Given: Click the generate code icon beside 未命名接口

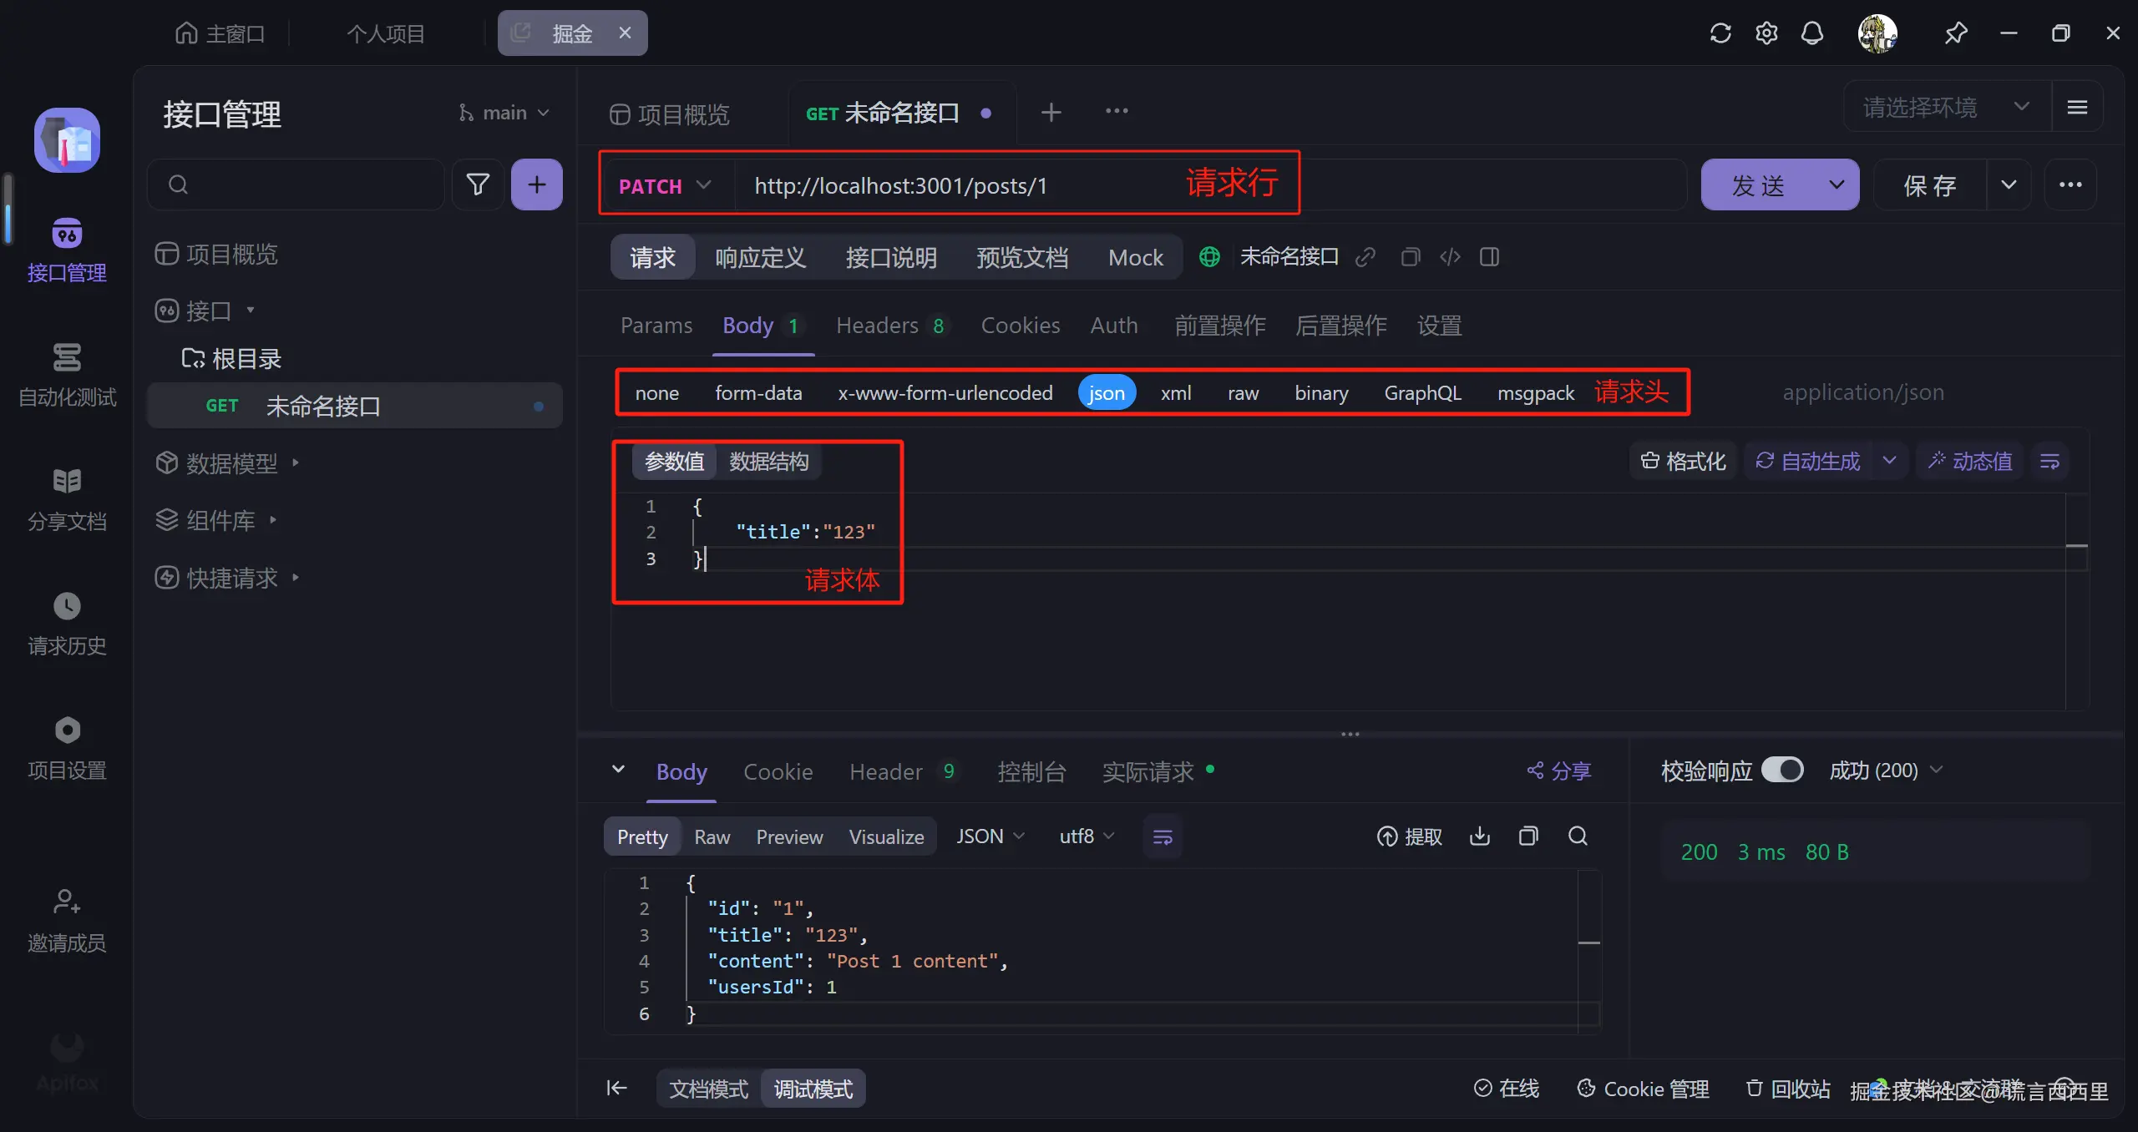Looking at the screenshot, I should pyautogui.click(x=1450, y=257).
